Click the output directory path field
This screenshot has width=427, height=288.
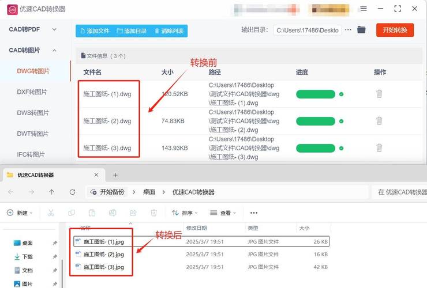pos(308,30)
